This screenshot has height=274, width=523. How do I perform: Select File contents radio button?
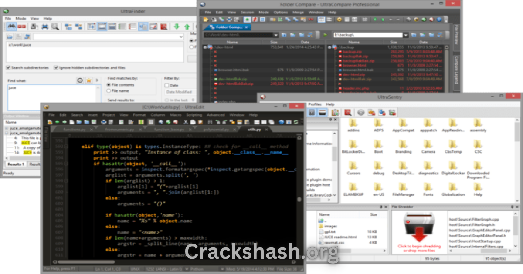109,85
